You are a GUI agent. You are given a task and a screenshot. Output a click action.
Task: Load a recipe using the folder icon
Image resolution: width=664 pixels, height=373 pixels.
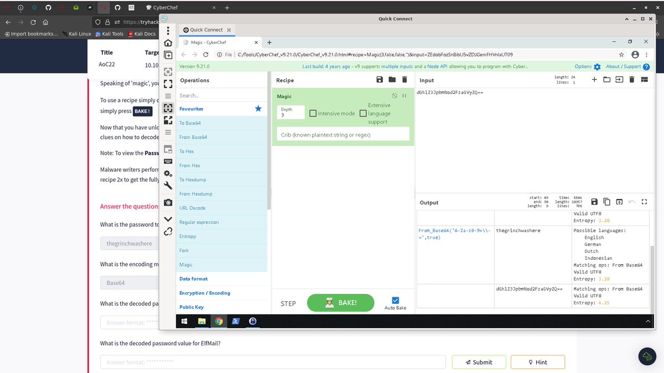pos(392,80)
